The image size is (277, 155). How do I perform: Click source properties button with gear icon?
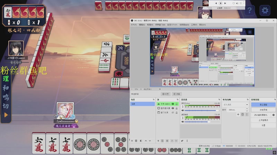pos(166,94)
